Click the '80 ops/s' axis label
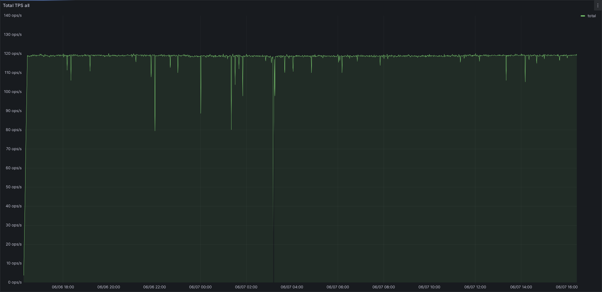This screenshot has height=292, width=602. point(14,130)
